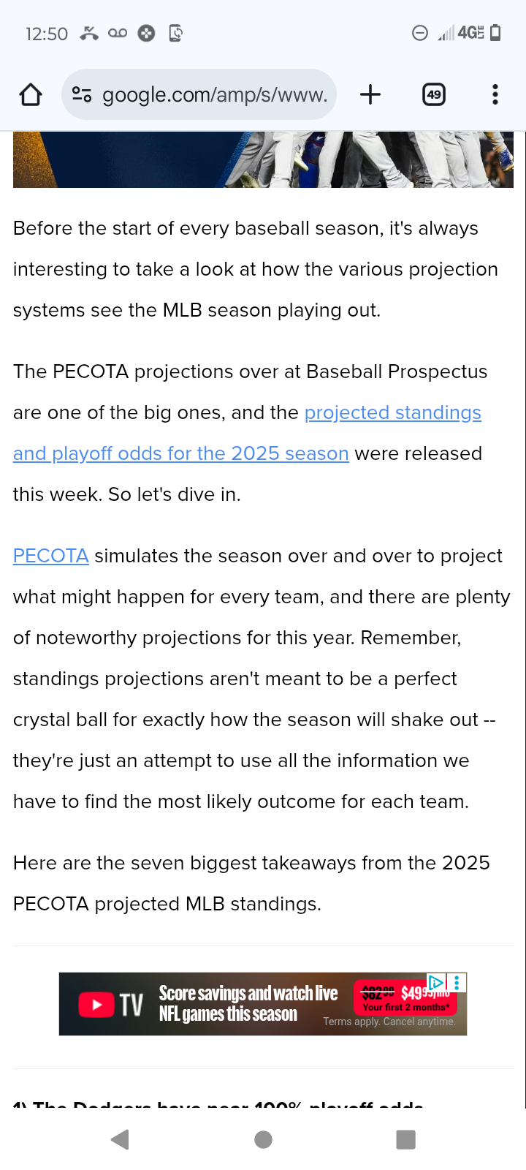Viewport: 526px width, 1170px height.
Task: Tap the baseball players header image
Action: coord(263,159)
